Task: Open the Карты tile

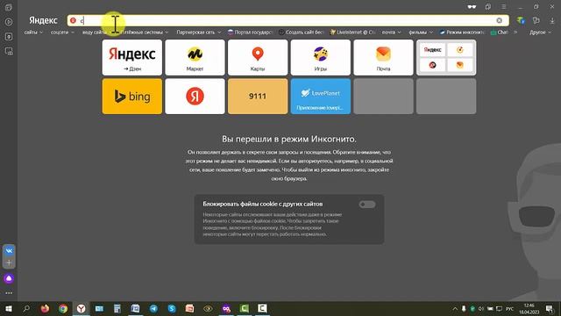Action: [x=258, y=57]
